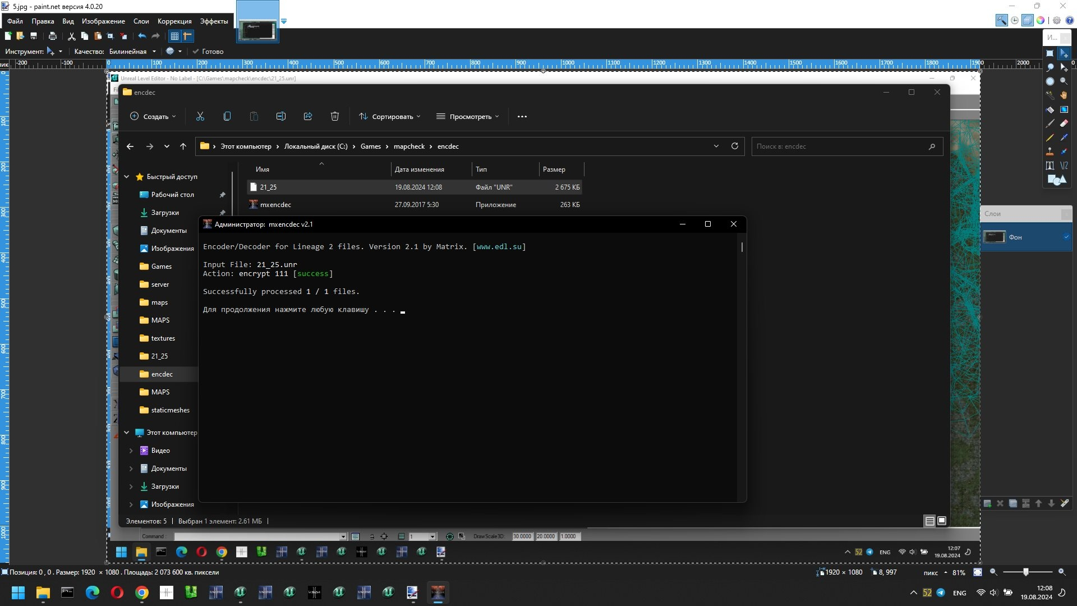Toggle the Tools window visibility
This screenshot has height=606, width=1077.
(1001, 20)
